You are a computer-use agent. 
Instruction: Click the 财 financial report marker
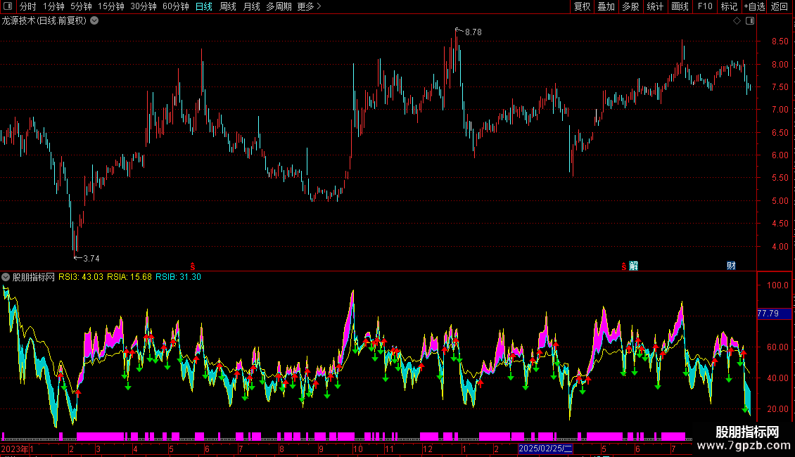tap(731, 266)
